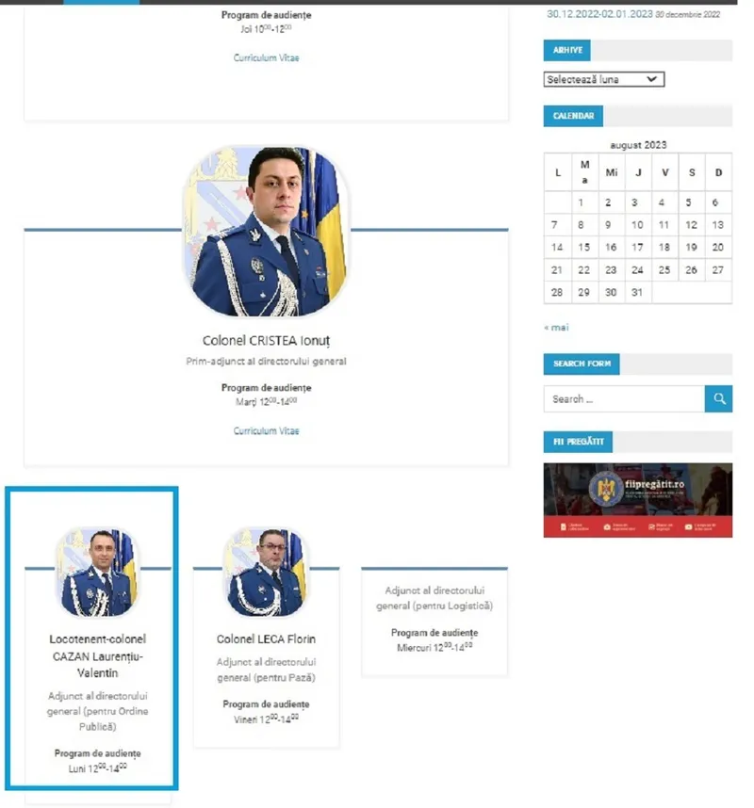The image size is (754, 808).
Task: Open the 30.12.2022-02.01.2023 article link
Action: pyautogui.click(x=599, y=14)
